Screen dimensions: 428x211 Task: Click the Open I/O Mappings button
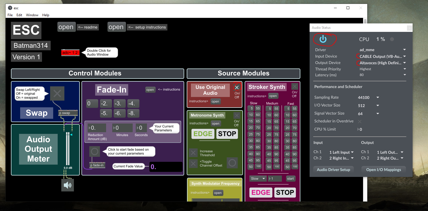(383, 170)
